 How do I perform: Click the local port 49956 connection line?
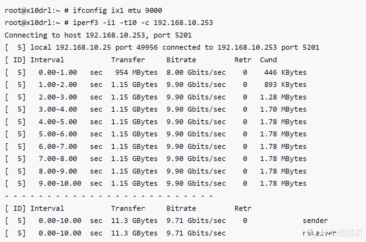tap(162, 47)
